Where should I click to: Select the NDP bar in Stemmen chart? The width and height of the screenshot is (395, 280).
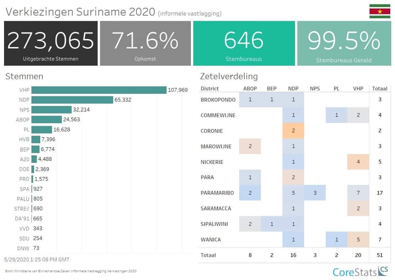[72, 100]
